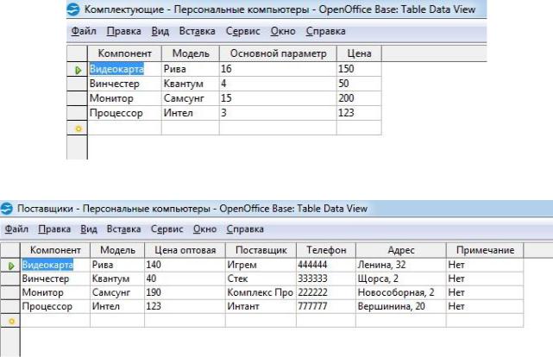This screenshot has width=553, height=357.
Task: Select Примечание column header
Action: pos(485,250)
